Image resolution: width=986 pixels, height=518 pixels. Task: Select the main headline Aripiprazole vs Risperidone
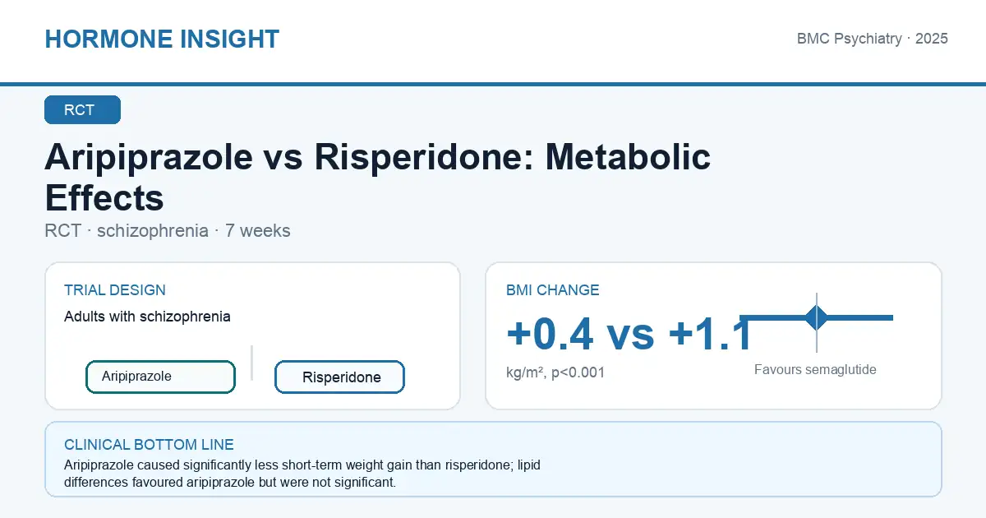point(377,177)
